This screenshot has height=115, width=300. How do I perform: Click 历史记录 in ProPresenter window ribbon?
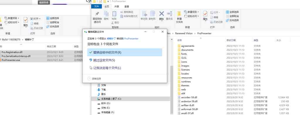216,22
